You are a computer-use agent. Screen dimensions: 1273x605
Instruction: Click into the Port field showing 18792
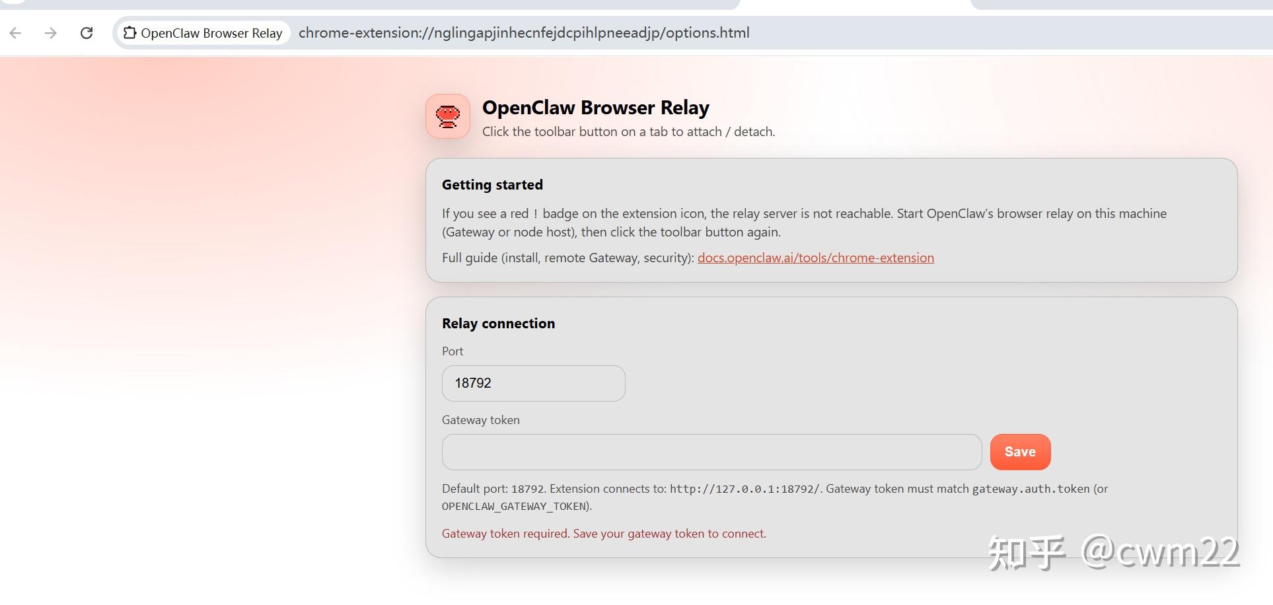[534, 383]
